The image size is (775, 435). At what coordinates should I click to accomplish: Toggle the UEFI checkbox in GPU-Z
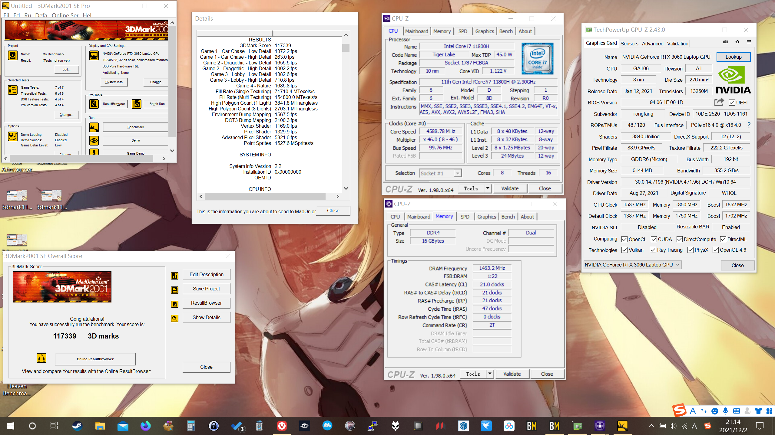(x=732, y=103)
